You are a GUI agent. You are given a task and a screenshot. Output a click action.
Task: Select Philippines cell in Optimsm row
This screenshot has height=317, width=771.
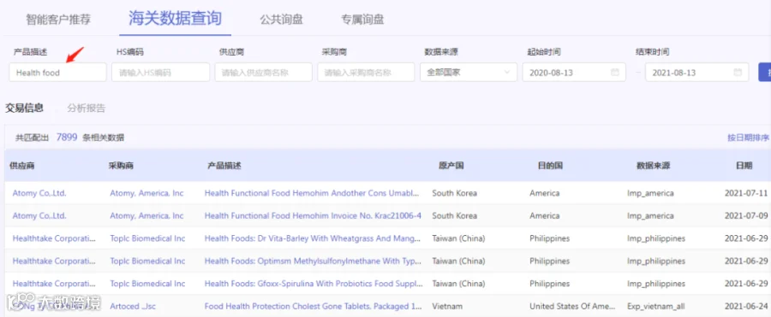[549, 261]
